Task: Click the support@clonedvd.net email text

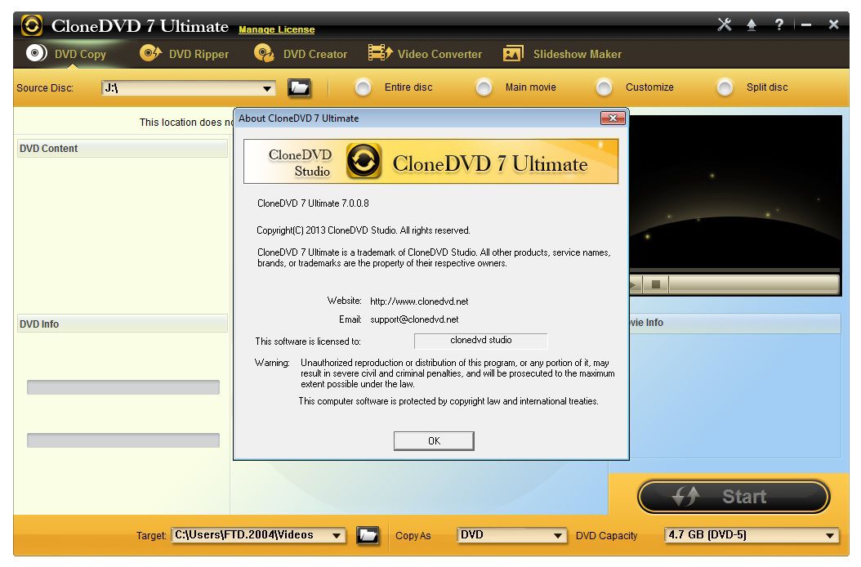Action: tap(414, 319)
